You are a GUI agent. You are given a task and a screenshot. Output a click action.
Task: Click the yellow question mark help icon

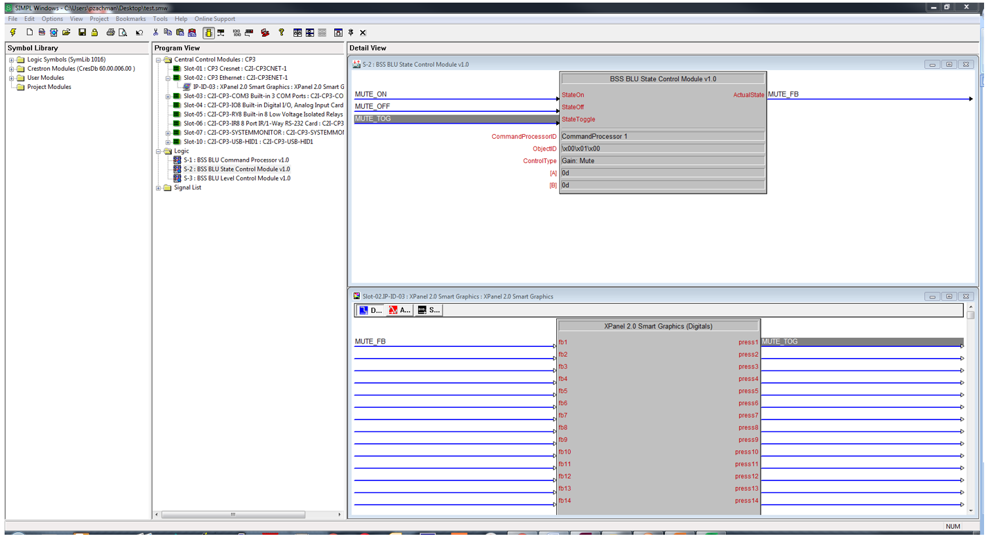tap(281, 32)
